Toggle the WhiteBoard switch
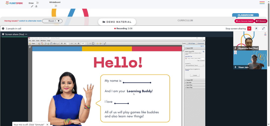Viewport: 270px width, 126px height. pos(55,6)
